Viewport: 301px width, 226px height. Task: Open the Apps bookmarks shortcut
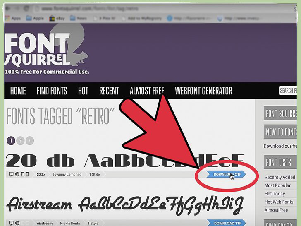click(13, 19)
